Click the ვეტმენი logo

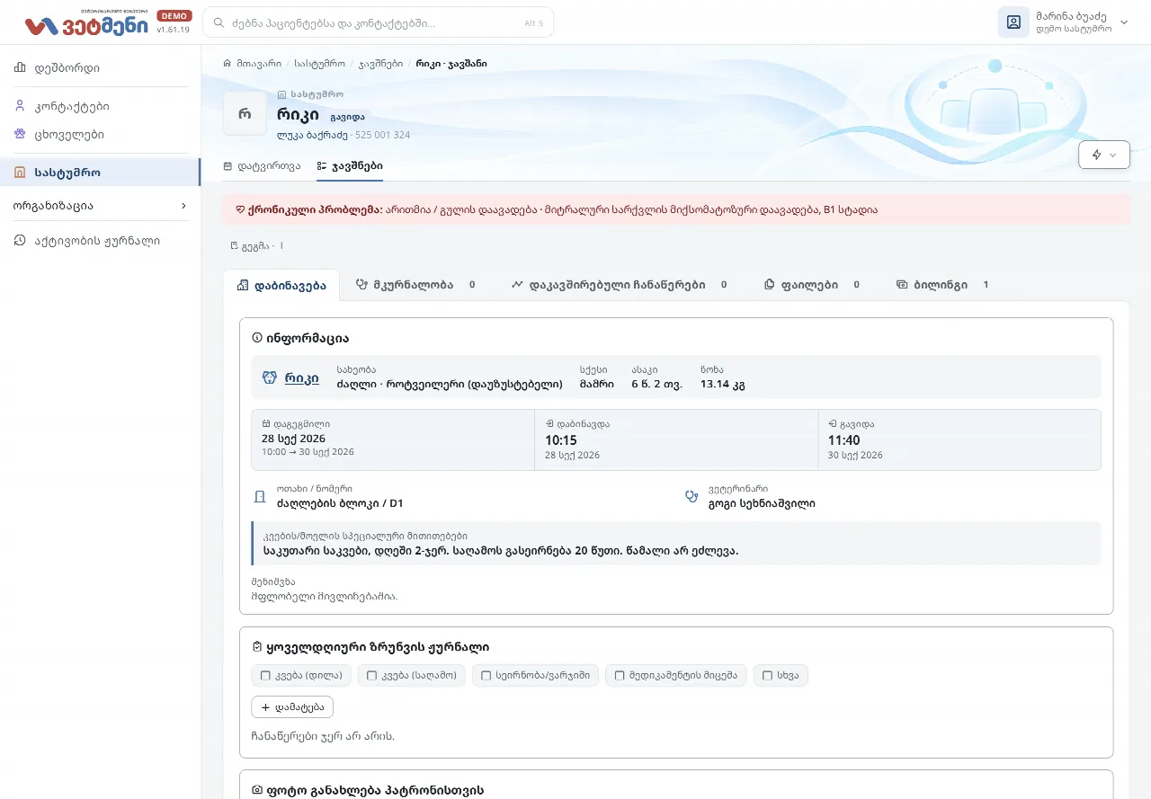(x=87, y=23)
